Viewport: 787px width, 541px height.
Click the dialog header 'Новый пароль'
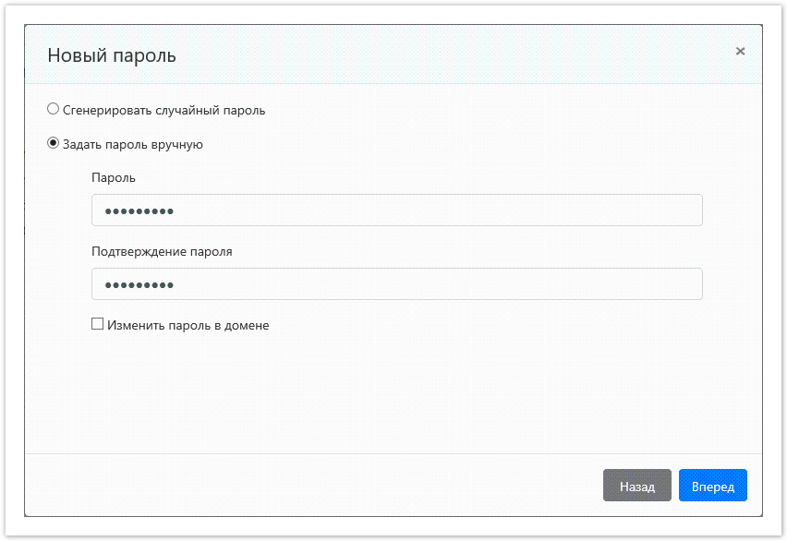102,55
